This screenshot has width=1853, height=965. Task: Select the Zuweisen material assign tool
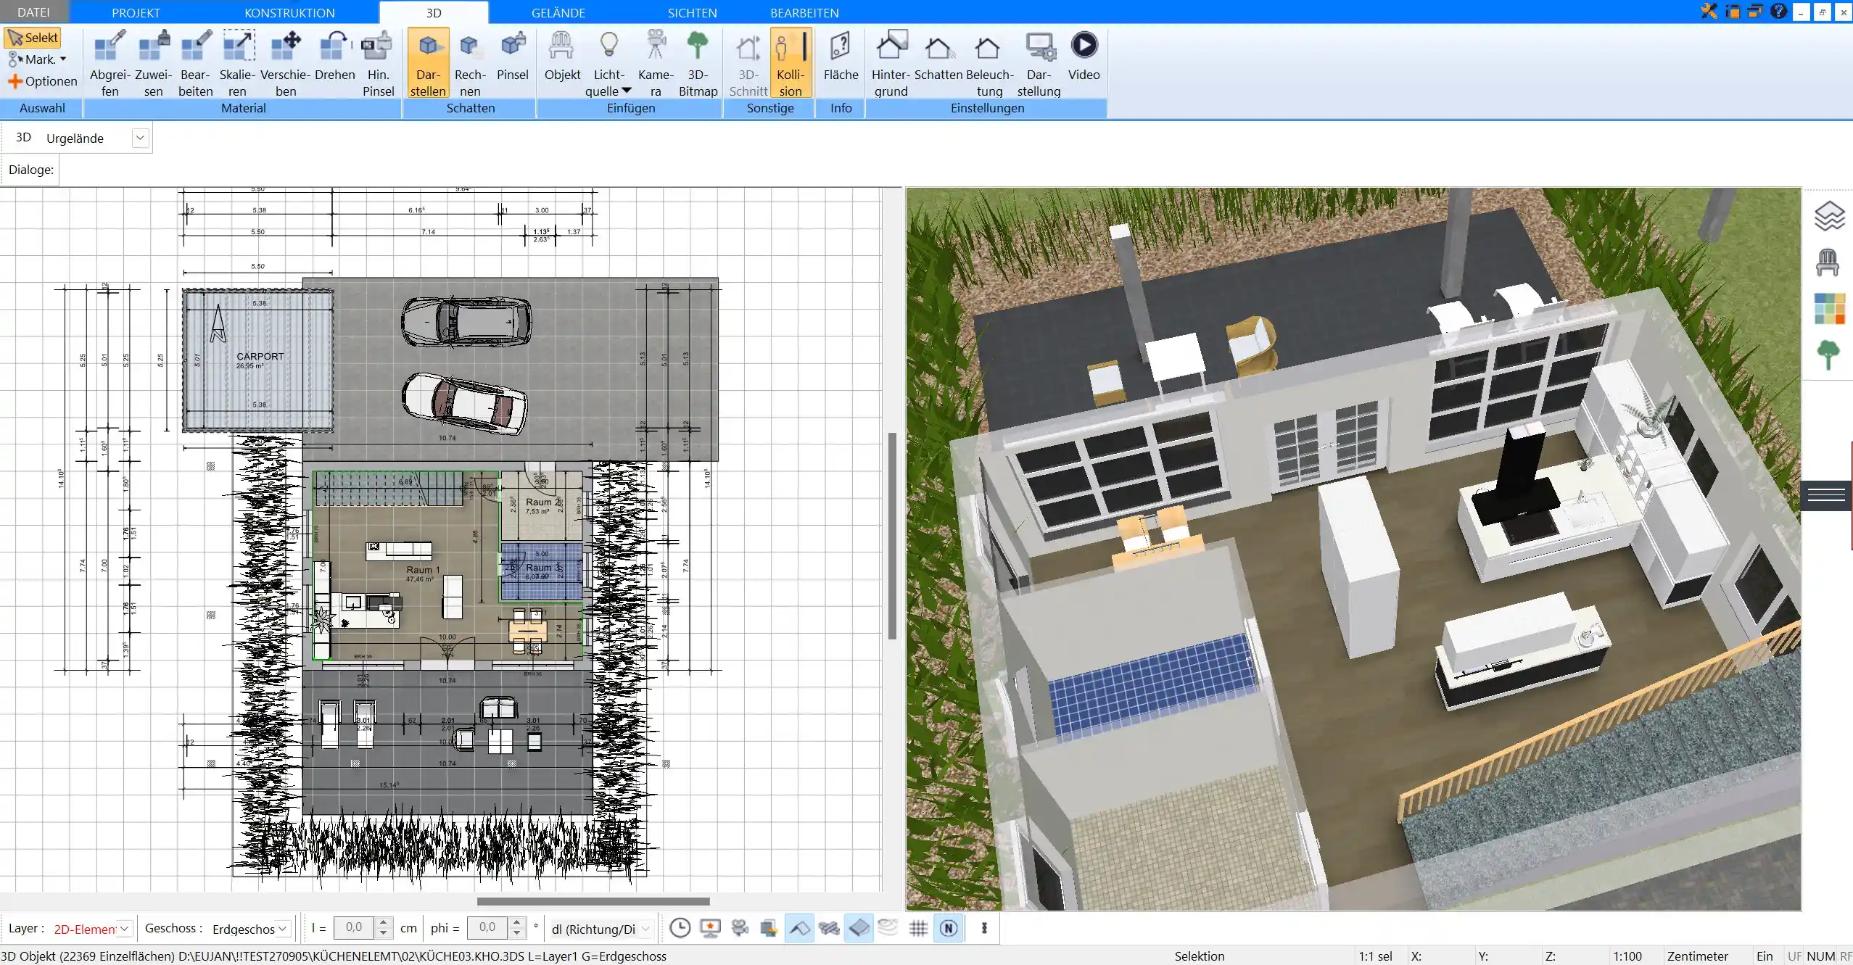click(x=154, y=63)
